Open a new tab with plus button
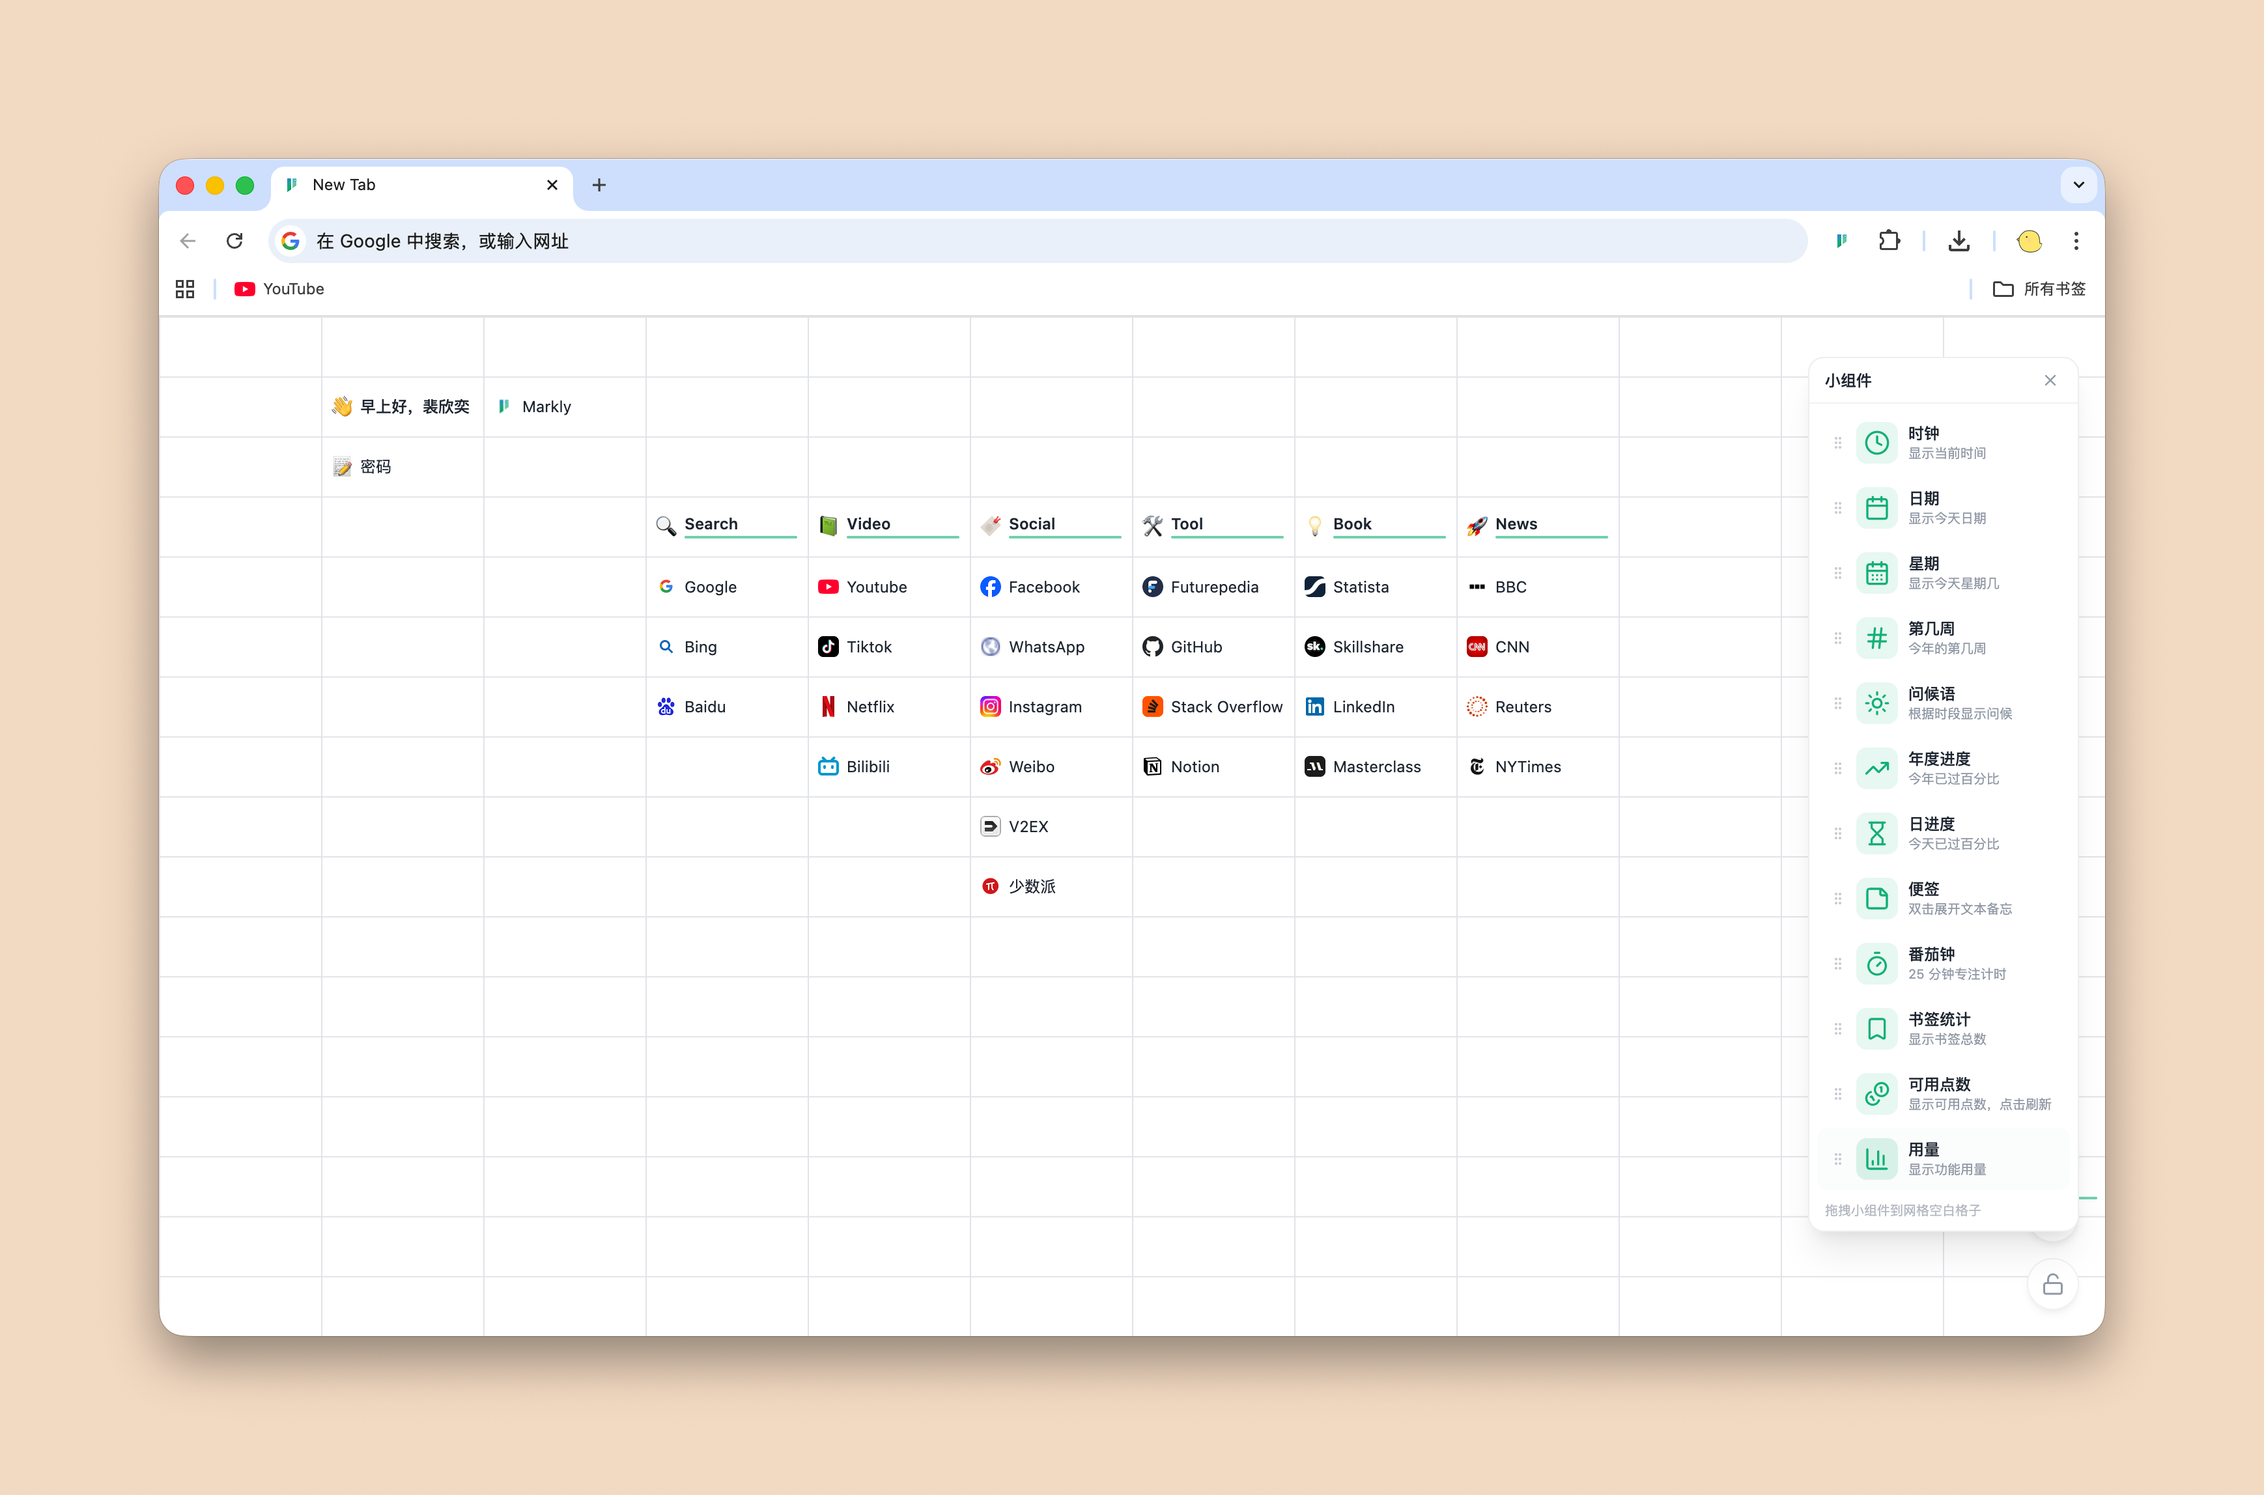The height and width of the screenshot is (1495, 2264). pos(599,185)
